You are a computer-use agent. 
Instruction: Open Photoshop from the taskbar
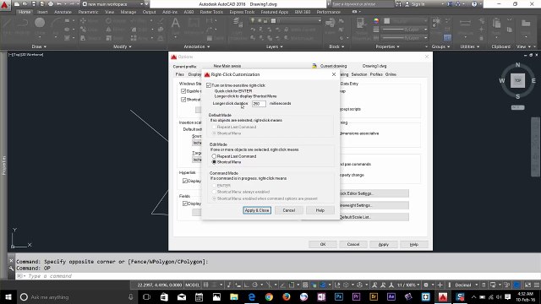pyautogui.click(x=338, y=296)
